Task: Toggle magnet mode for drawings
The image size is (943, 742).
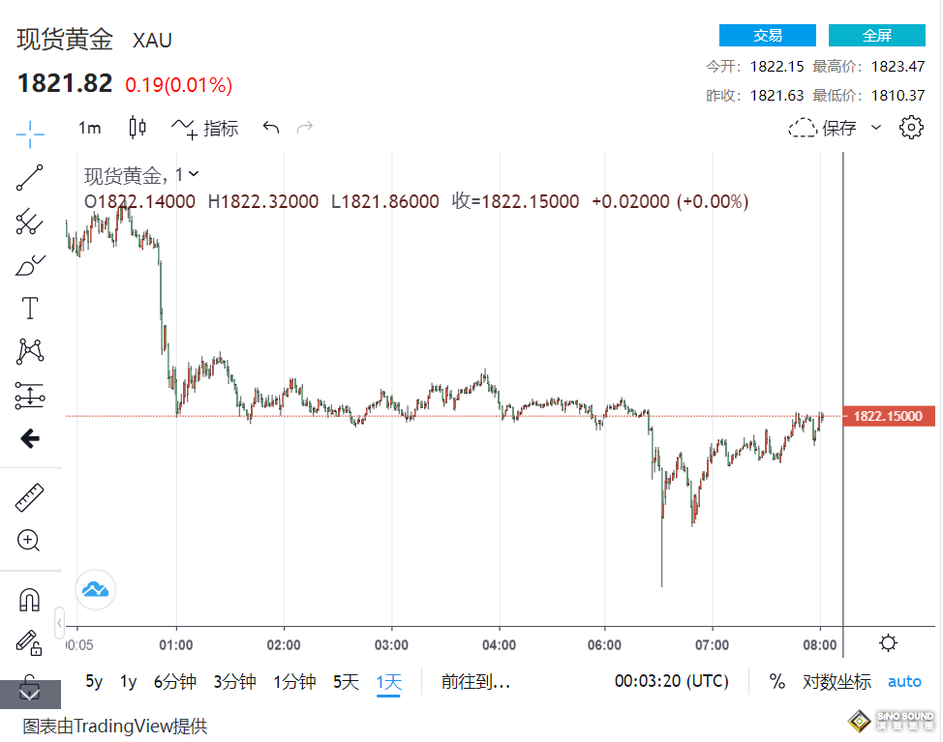Action: click(30, 600)
